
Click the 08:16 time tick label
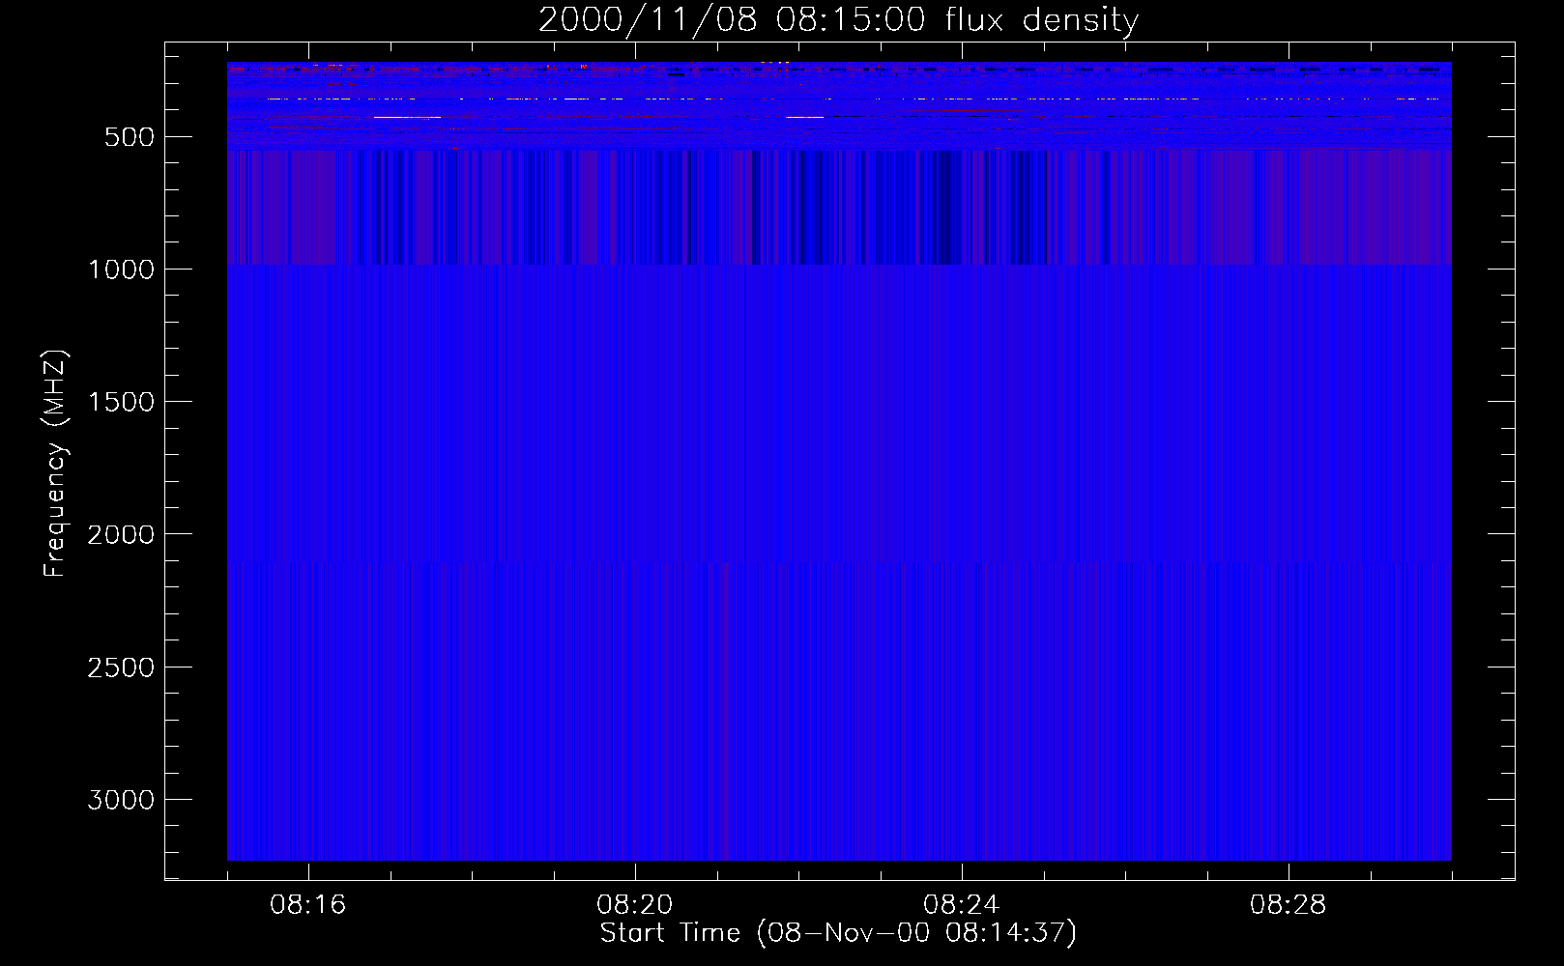coord(308,905)
